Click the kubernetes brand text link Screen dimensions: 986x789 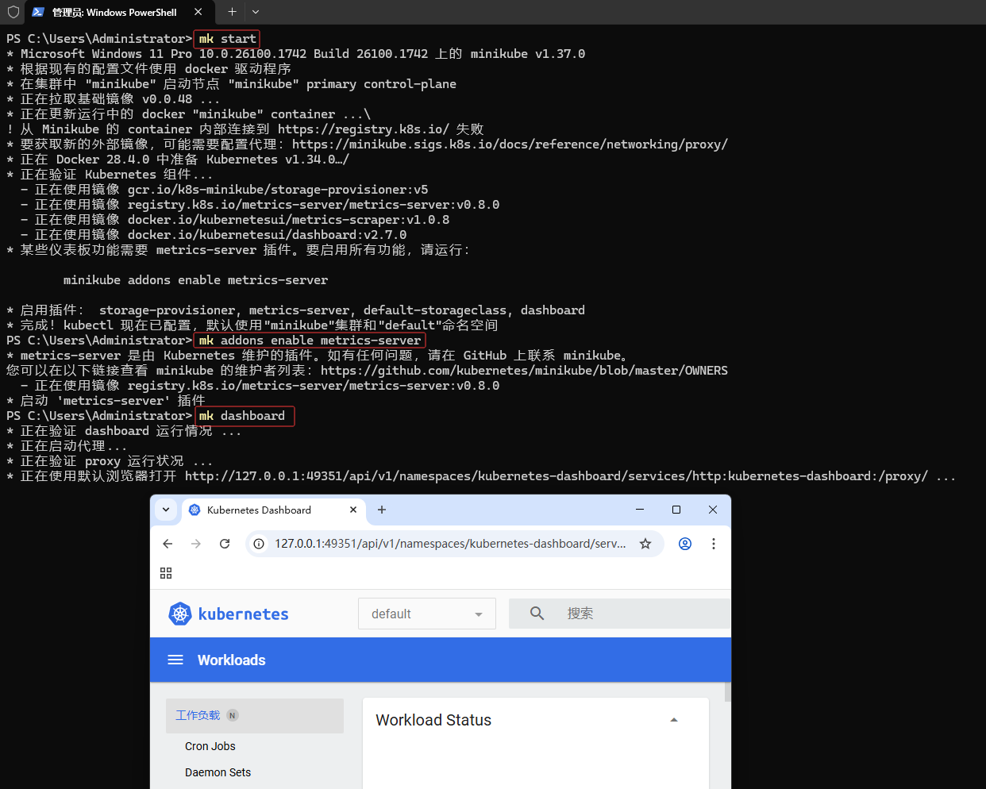click(243, 614)
